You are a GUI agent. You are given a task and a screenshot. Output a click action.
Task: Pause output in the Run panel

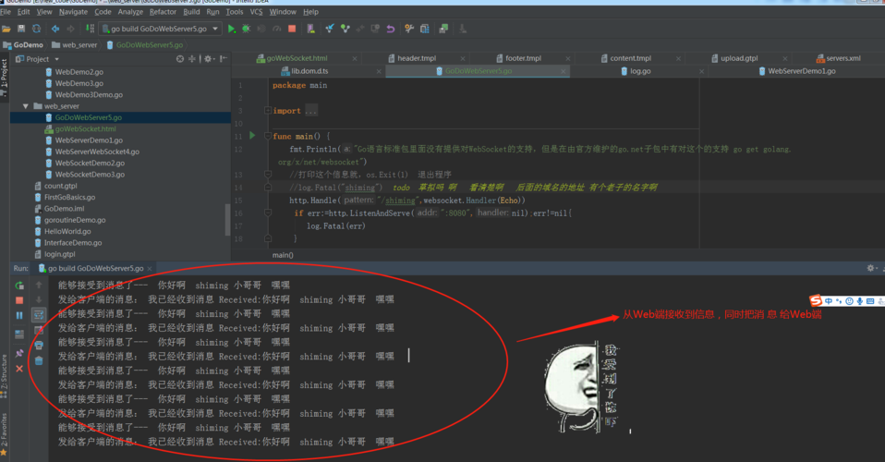(x=19, y=315)
